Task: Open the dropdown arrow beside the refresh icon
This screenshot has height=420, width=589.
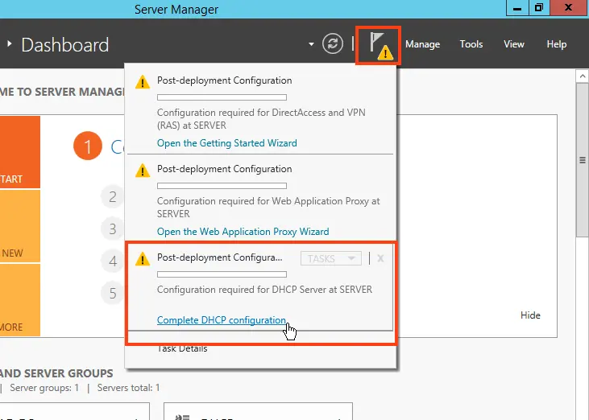Action: [311, 45]
